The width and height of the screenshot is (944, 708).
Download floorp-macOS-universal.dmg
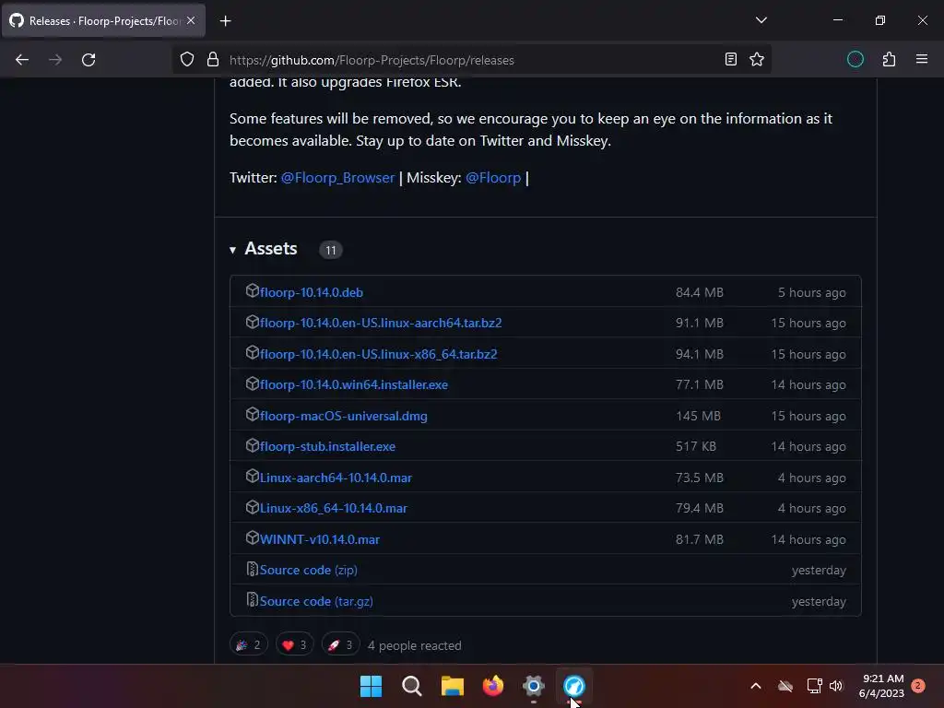tap(344, 416)
